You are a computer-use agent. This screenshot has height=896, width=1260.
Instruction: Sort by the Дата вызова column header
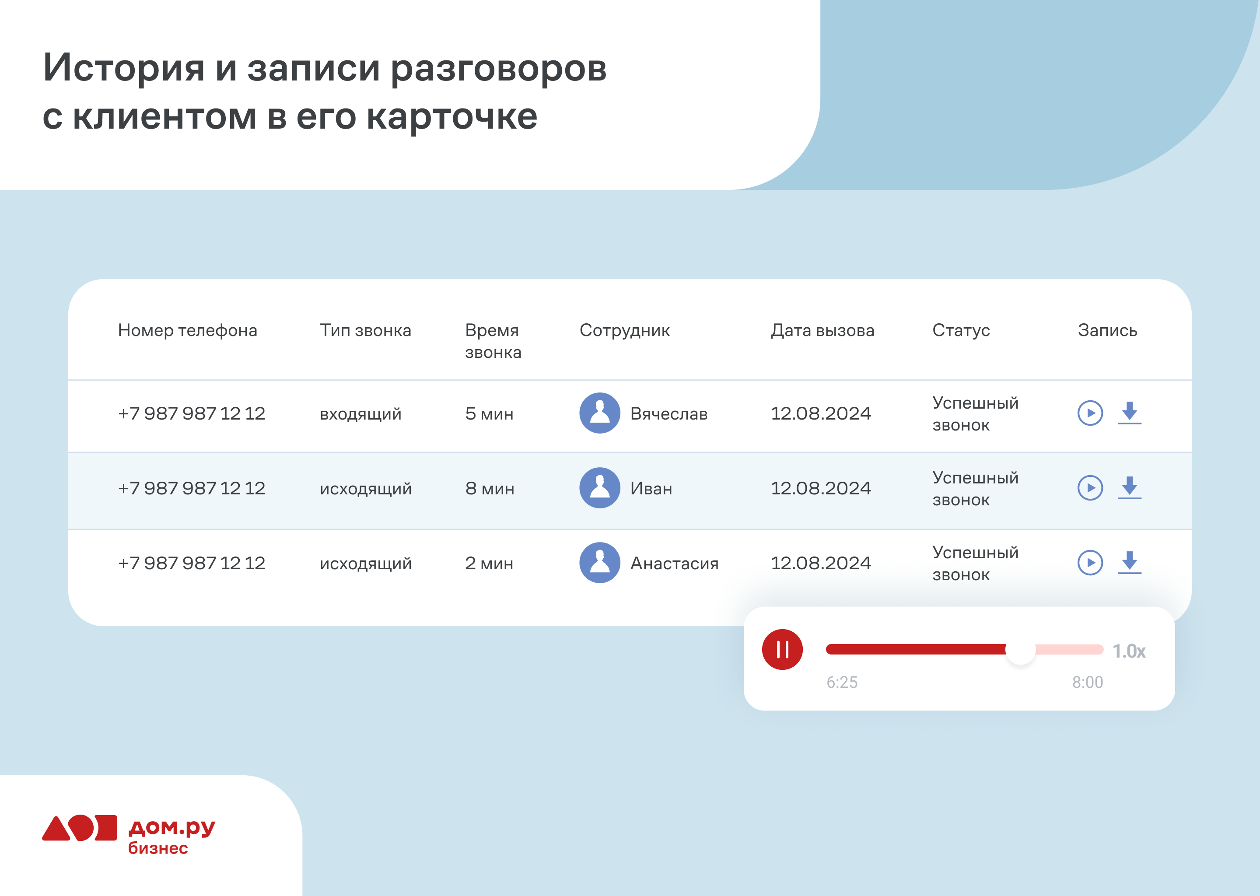[x=822, y=330]
